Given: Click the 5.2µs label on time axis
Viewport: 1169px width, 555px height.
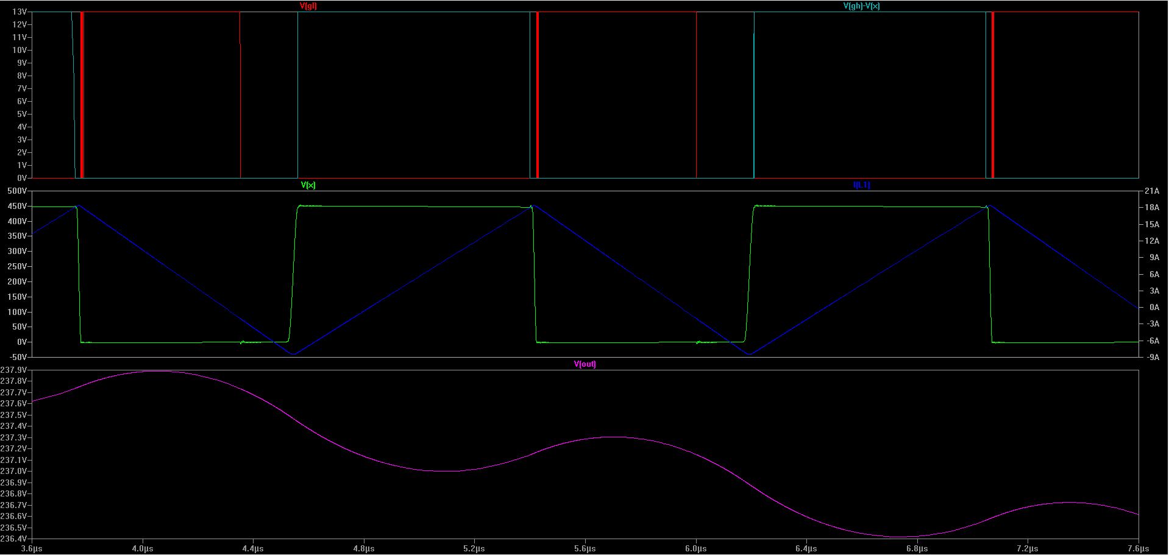Looking at the screenshot, I should (474, 549).
